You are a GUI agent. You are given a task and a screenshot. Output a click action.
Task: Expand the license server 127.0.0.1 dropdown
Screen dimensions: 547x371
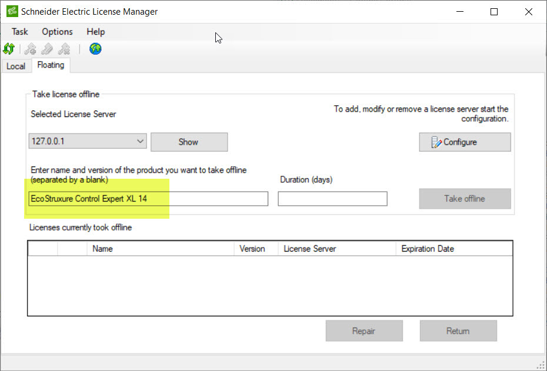(x=88, y=141)
